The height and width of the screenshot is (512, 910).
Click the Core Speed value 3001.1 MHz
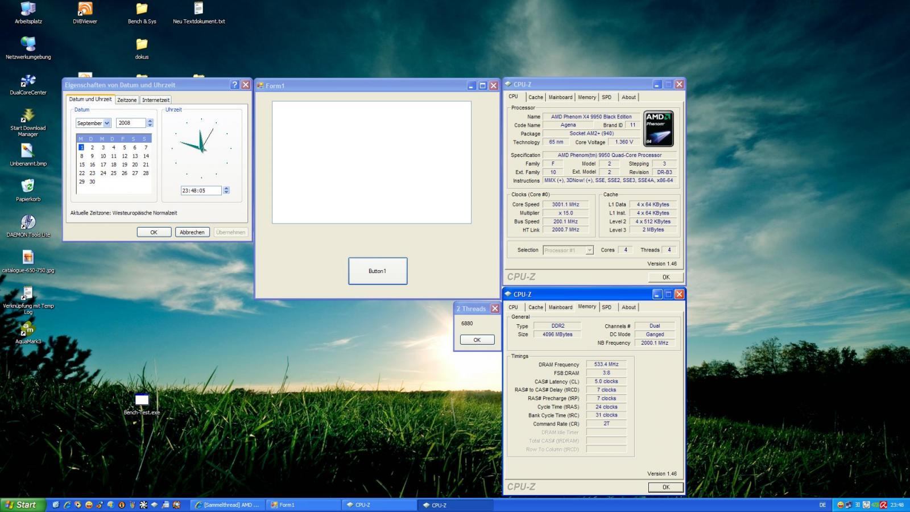[565, 204]
